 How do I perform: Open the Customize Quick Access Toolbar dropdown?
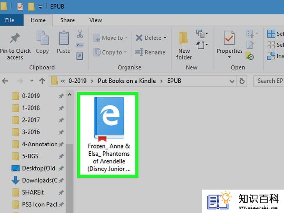pos(41,7)
